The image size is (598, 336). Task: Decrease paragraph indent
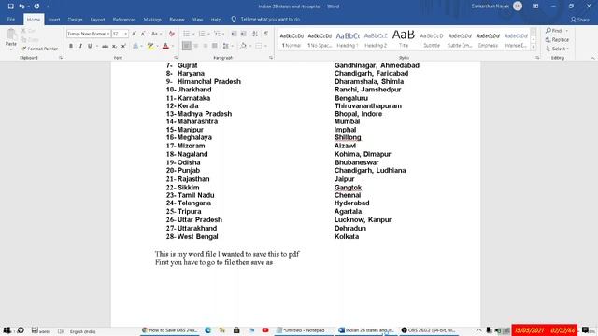[235, 34]
